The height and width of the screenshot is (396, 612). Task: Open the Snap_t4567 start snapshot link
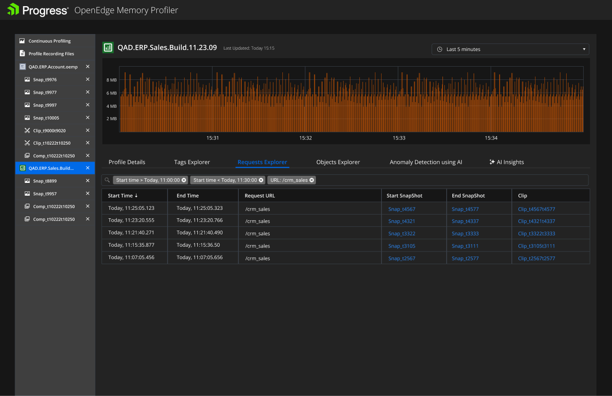click(401, 209)
